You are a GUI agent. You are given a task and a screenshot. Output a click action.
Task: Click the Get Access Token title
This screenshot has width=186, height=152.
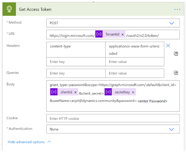pyautogui.click(x=35, y=9)
